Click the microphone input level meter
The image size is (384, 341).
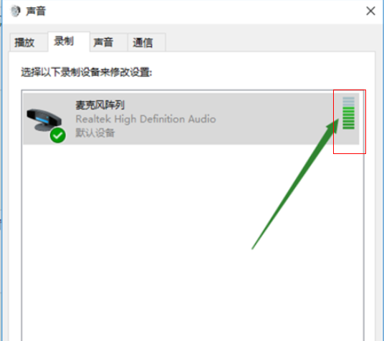tap(348, 113)
